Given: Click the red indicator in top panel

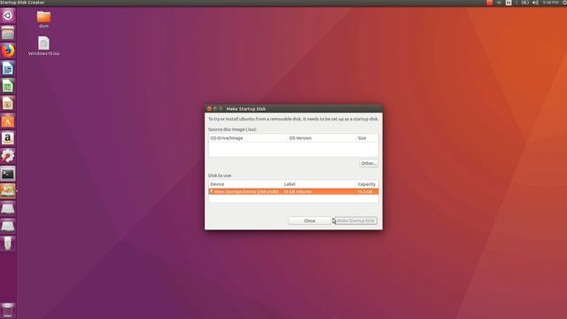Looking at the screenshot, I should [x=489, y=3].
